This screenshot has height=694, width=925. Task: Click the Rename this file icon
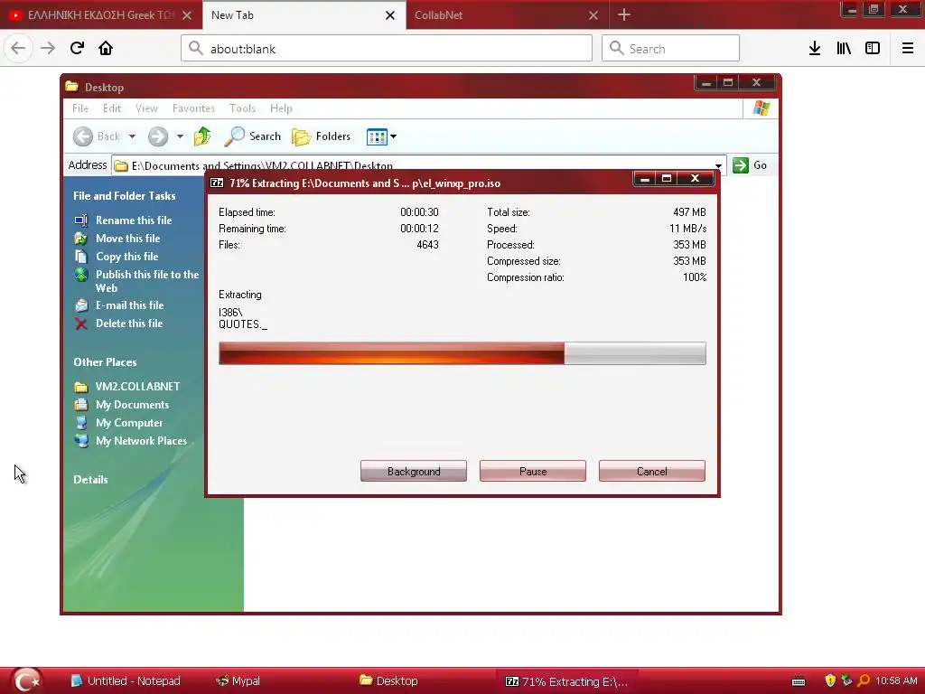81,220
